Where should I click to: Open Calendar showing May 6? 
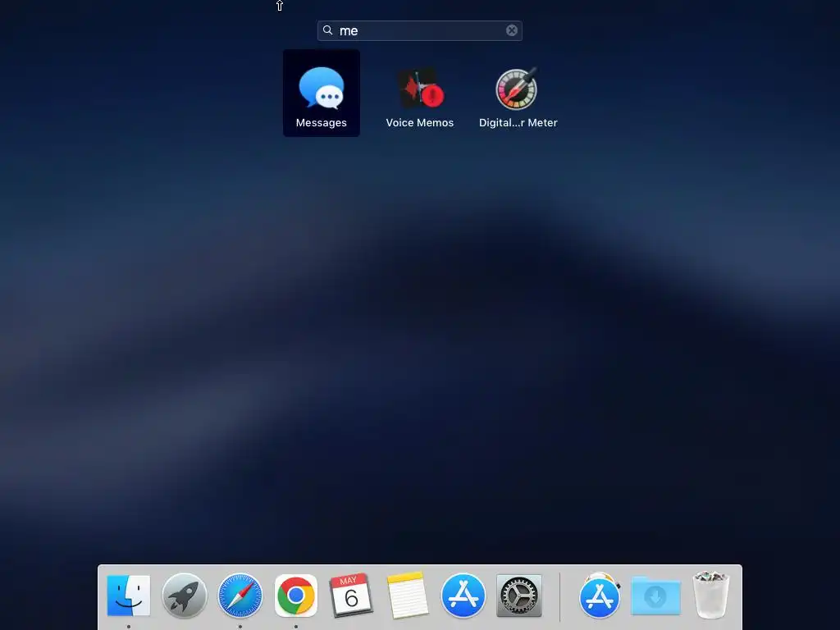tap(351, 596)
